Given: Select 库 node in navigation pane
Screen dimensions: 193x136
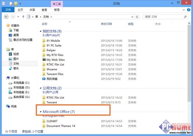Looking at the screenshot, I should pyautogui.click(x=12, y=49).
